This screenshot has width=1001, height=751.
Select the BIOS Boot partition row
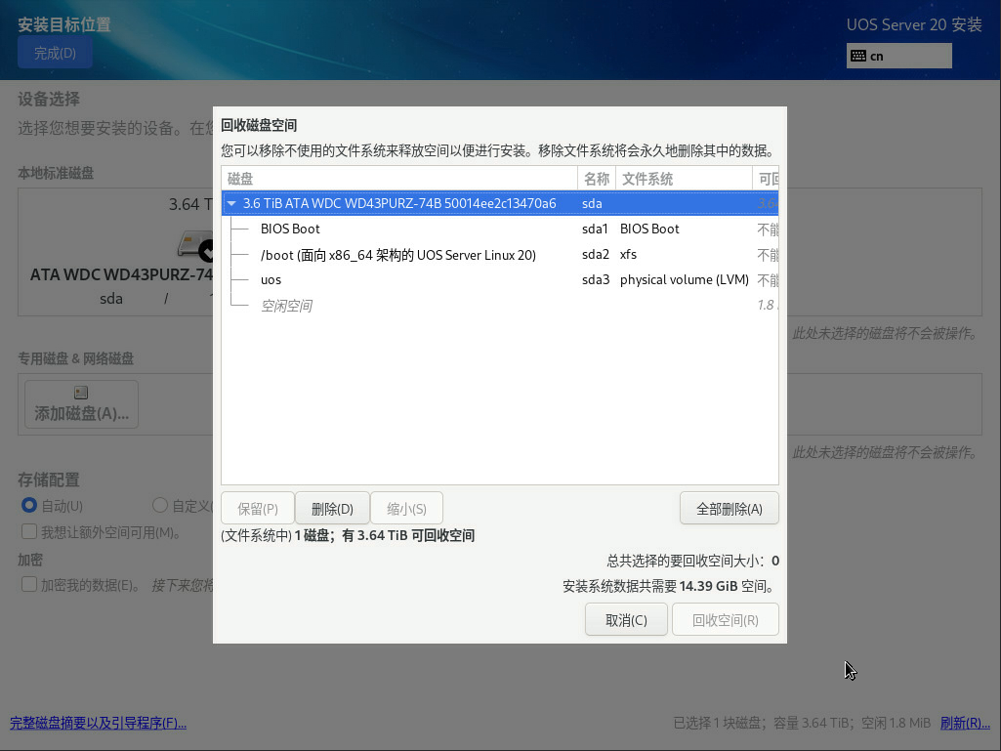[500, 229]
